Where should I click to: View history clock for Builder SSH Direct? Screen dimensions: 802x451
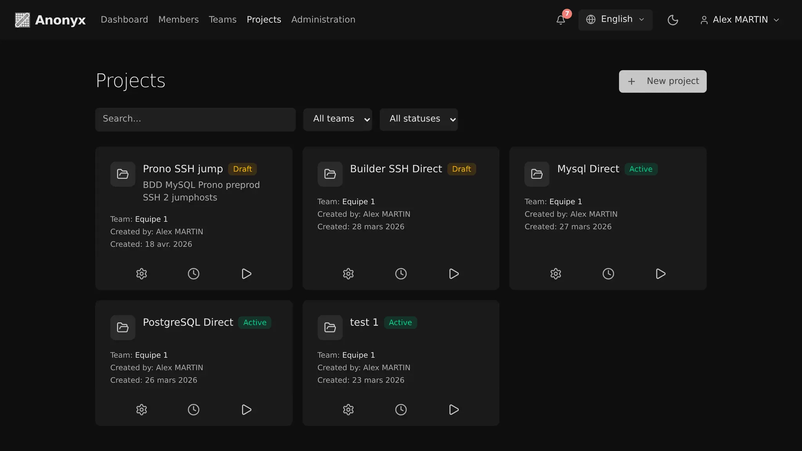point(401,274)
